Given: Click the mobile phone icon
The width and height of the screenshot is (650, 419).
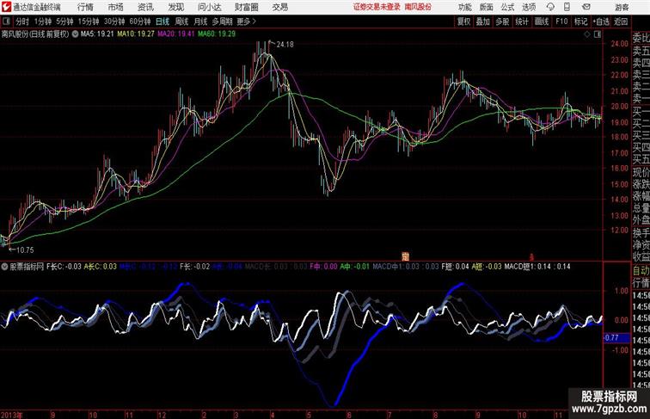Looking at the screenshot, I should (x=567, y=7).
